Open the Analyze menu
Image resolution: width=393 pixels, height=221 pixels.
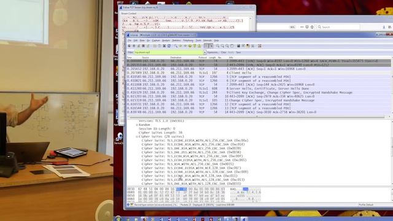pyautogui.click(x=166, y=41)
